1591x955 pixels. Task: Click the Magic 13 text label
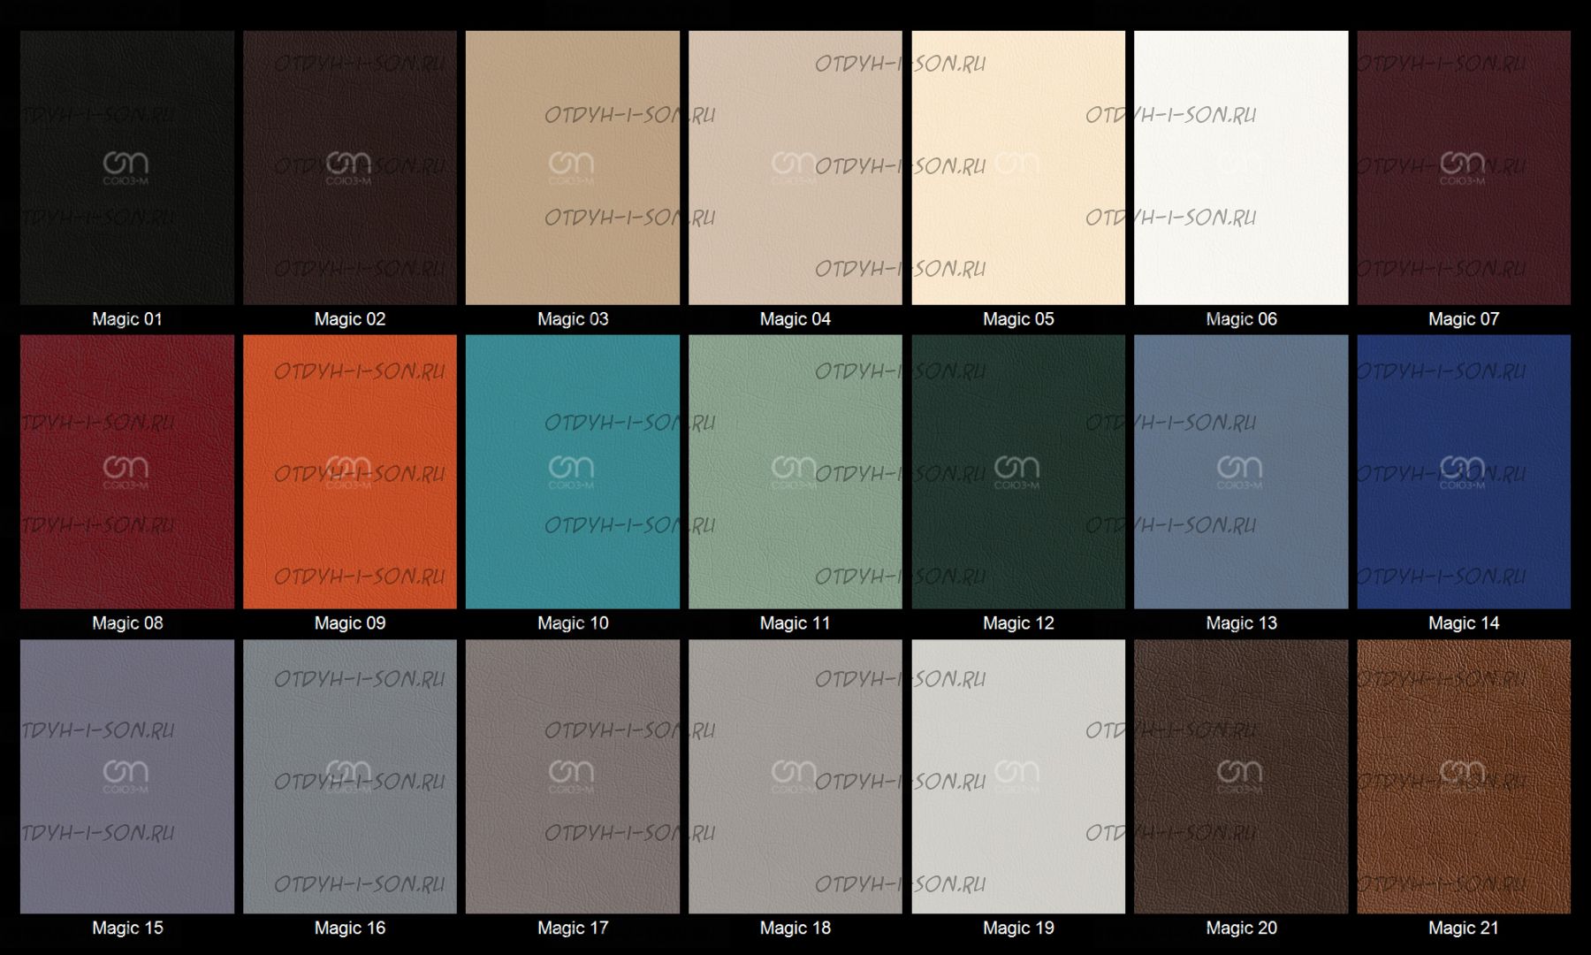pyautogui.click(x=1241, y=623)
